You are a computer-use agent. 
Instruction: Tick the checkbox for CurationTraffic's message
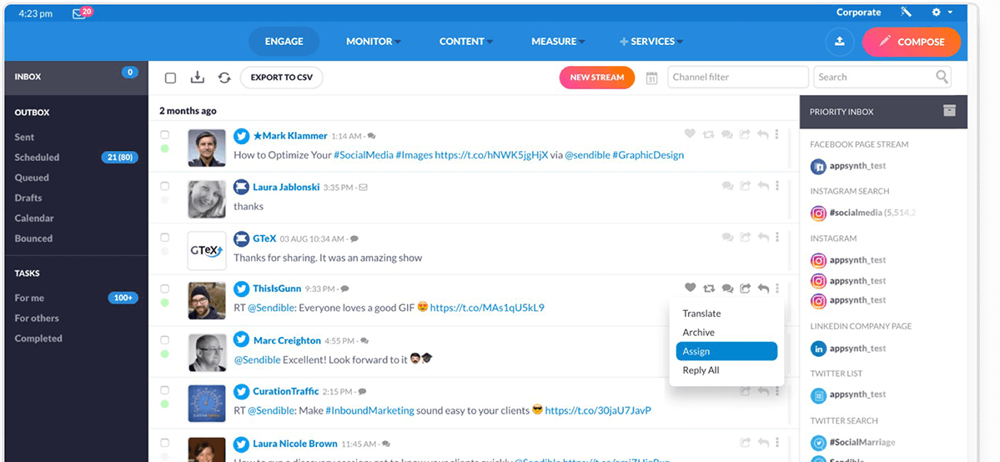(x=164, y=390)
